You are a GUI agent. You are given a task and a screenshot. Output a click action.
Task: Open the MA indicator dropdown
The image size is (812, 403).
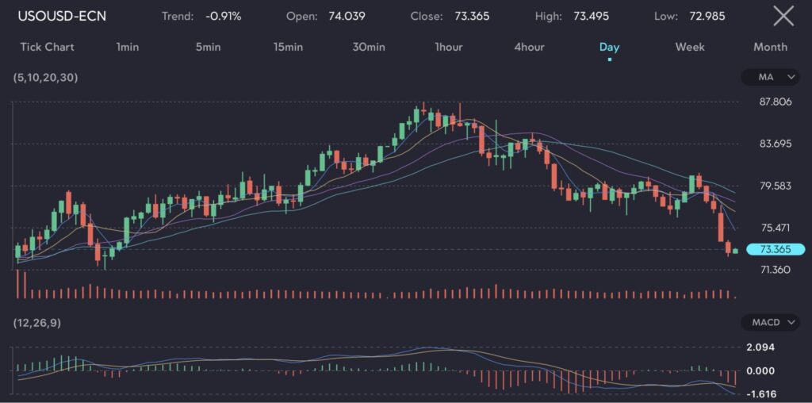[x=770, y=77]
